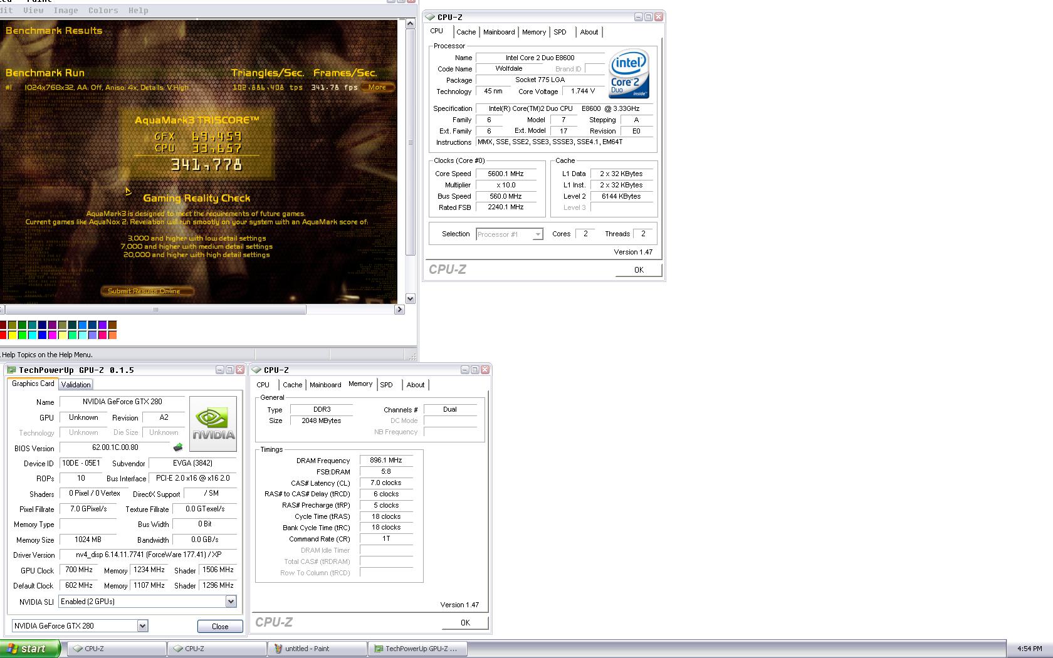Pick the bright green color swatch
Screen dimensions: 1053x658
[23, 335]
